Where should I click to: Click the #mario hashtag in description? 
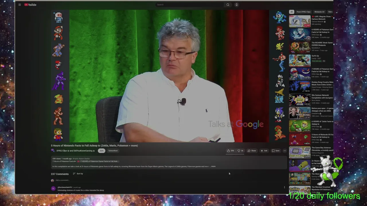(76, 159)
